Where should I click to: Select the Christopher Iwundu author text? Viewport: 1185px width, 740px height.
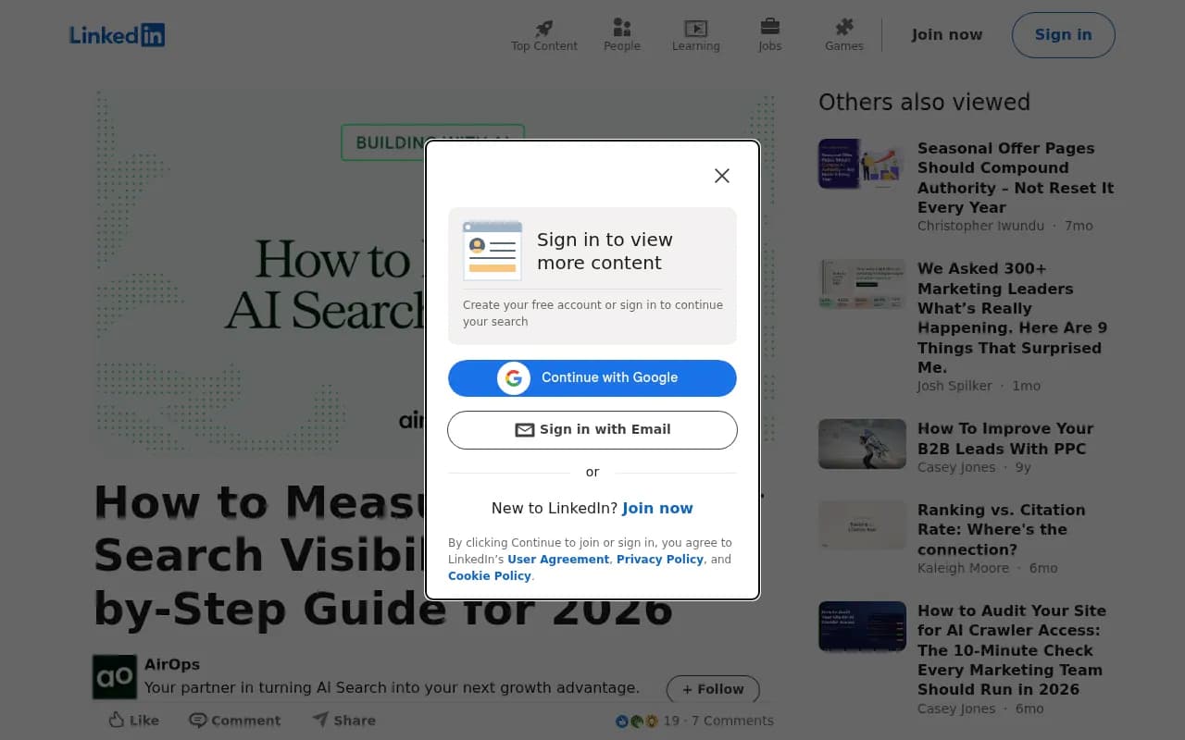pos(980,226)
